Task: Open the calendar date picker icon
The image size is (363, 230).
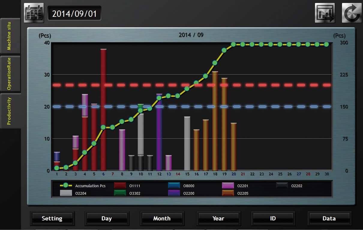Action: pyautogui.click(x=34, y=13)
